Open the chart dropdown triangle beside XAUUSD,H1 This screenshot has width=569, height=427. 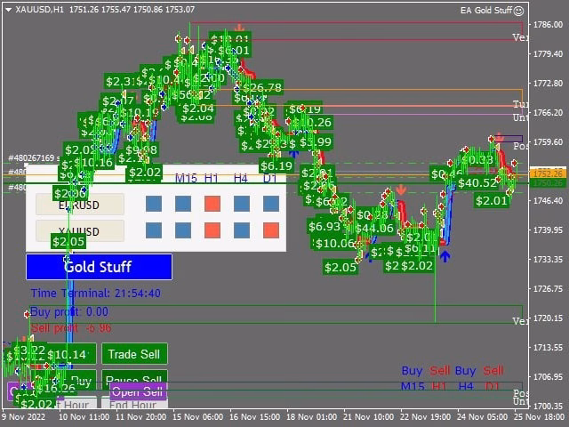click(x=9, y=10)
